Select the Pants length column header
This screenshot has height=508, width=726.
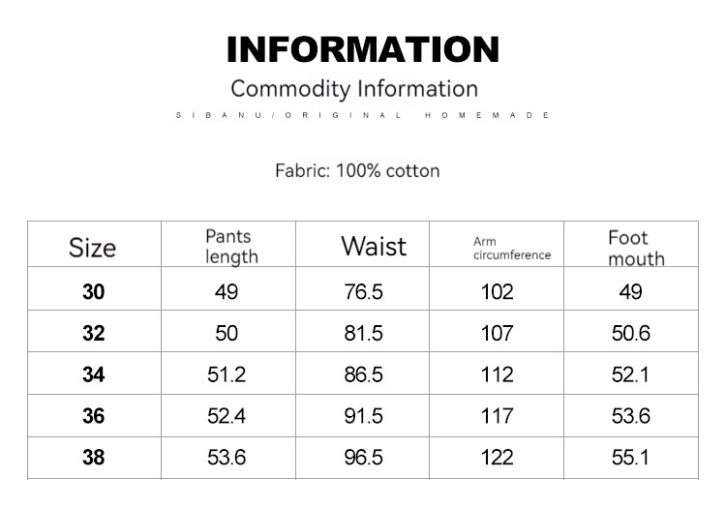tap(231, 247)
